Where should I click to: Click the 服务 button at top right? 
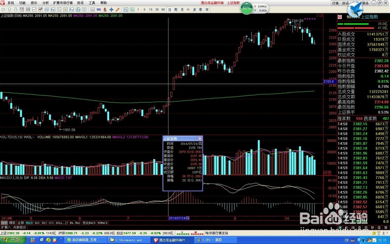tap(365, 3)
